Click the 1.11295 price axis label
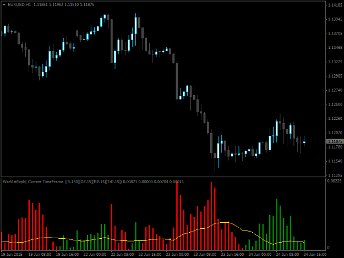 click(x=335, y=175)
